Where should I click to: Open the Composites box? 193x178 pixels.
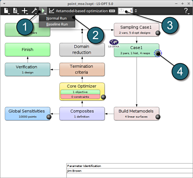coord(82,114)
